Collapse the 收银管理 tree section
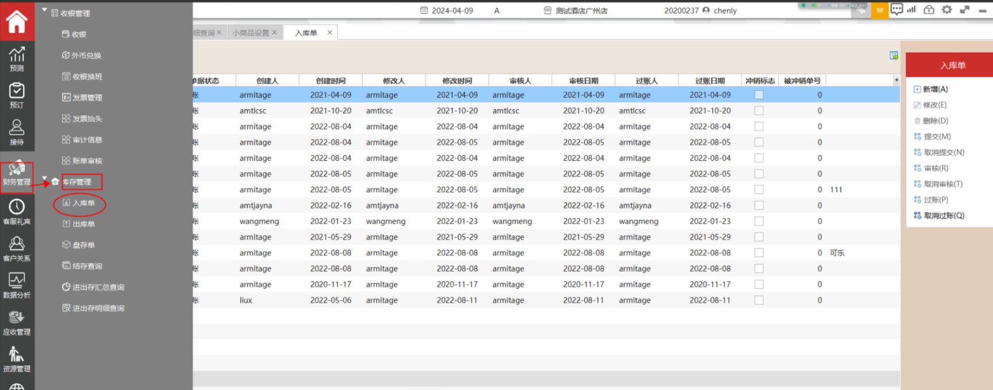 tap(45, 10)
